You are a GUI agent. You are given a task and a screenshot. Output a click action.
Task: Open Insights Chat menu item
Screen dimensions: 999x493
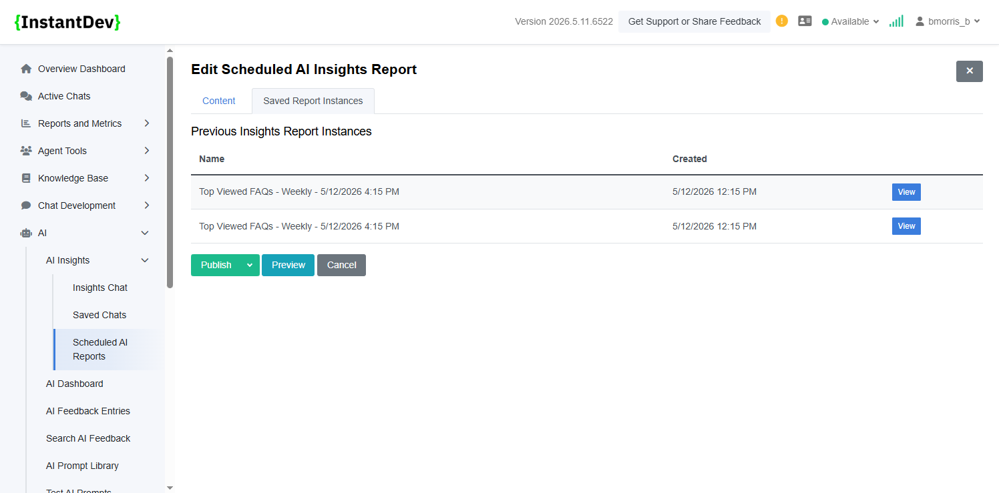tap(100, 288)
